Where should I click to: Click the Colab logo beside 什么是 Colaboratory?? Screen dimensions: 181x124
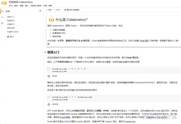point(51,20)
